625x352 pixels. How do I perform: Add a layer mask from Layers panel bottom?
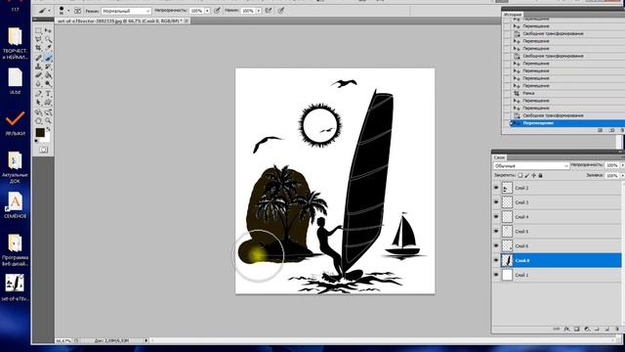tap(577, 330)
